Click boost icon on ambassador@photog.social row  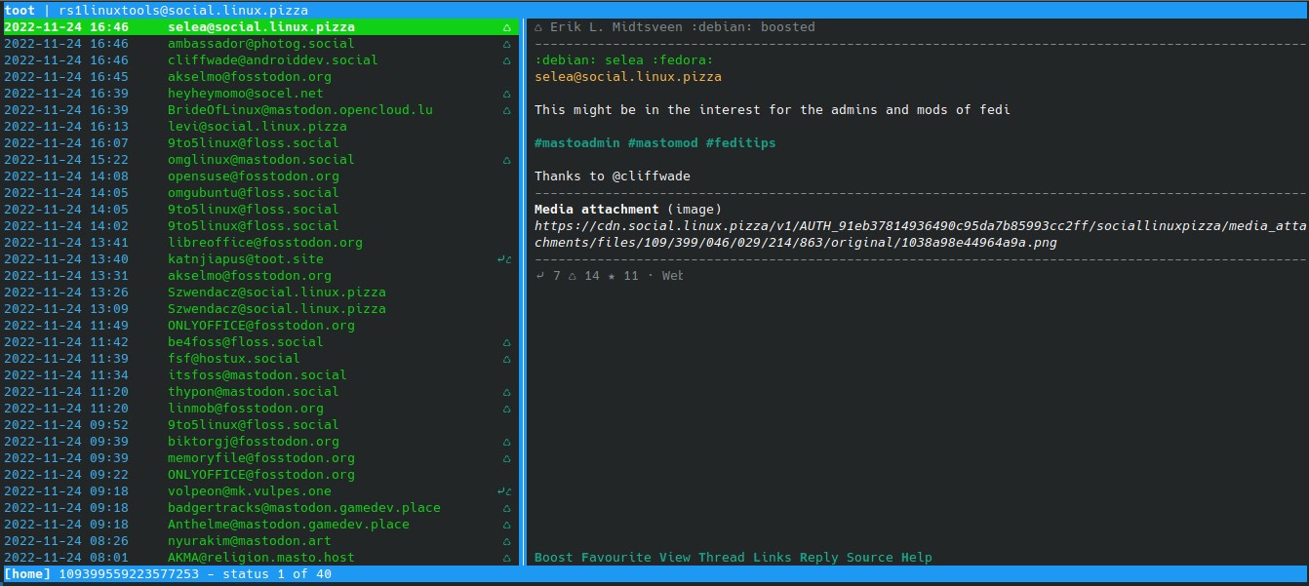(x=506, y=44)
